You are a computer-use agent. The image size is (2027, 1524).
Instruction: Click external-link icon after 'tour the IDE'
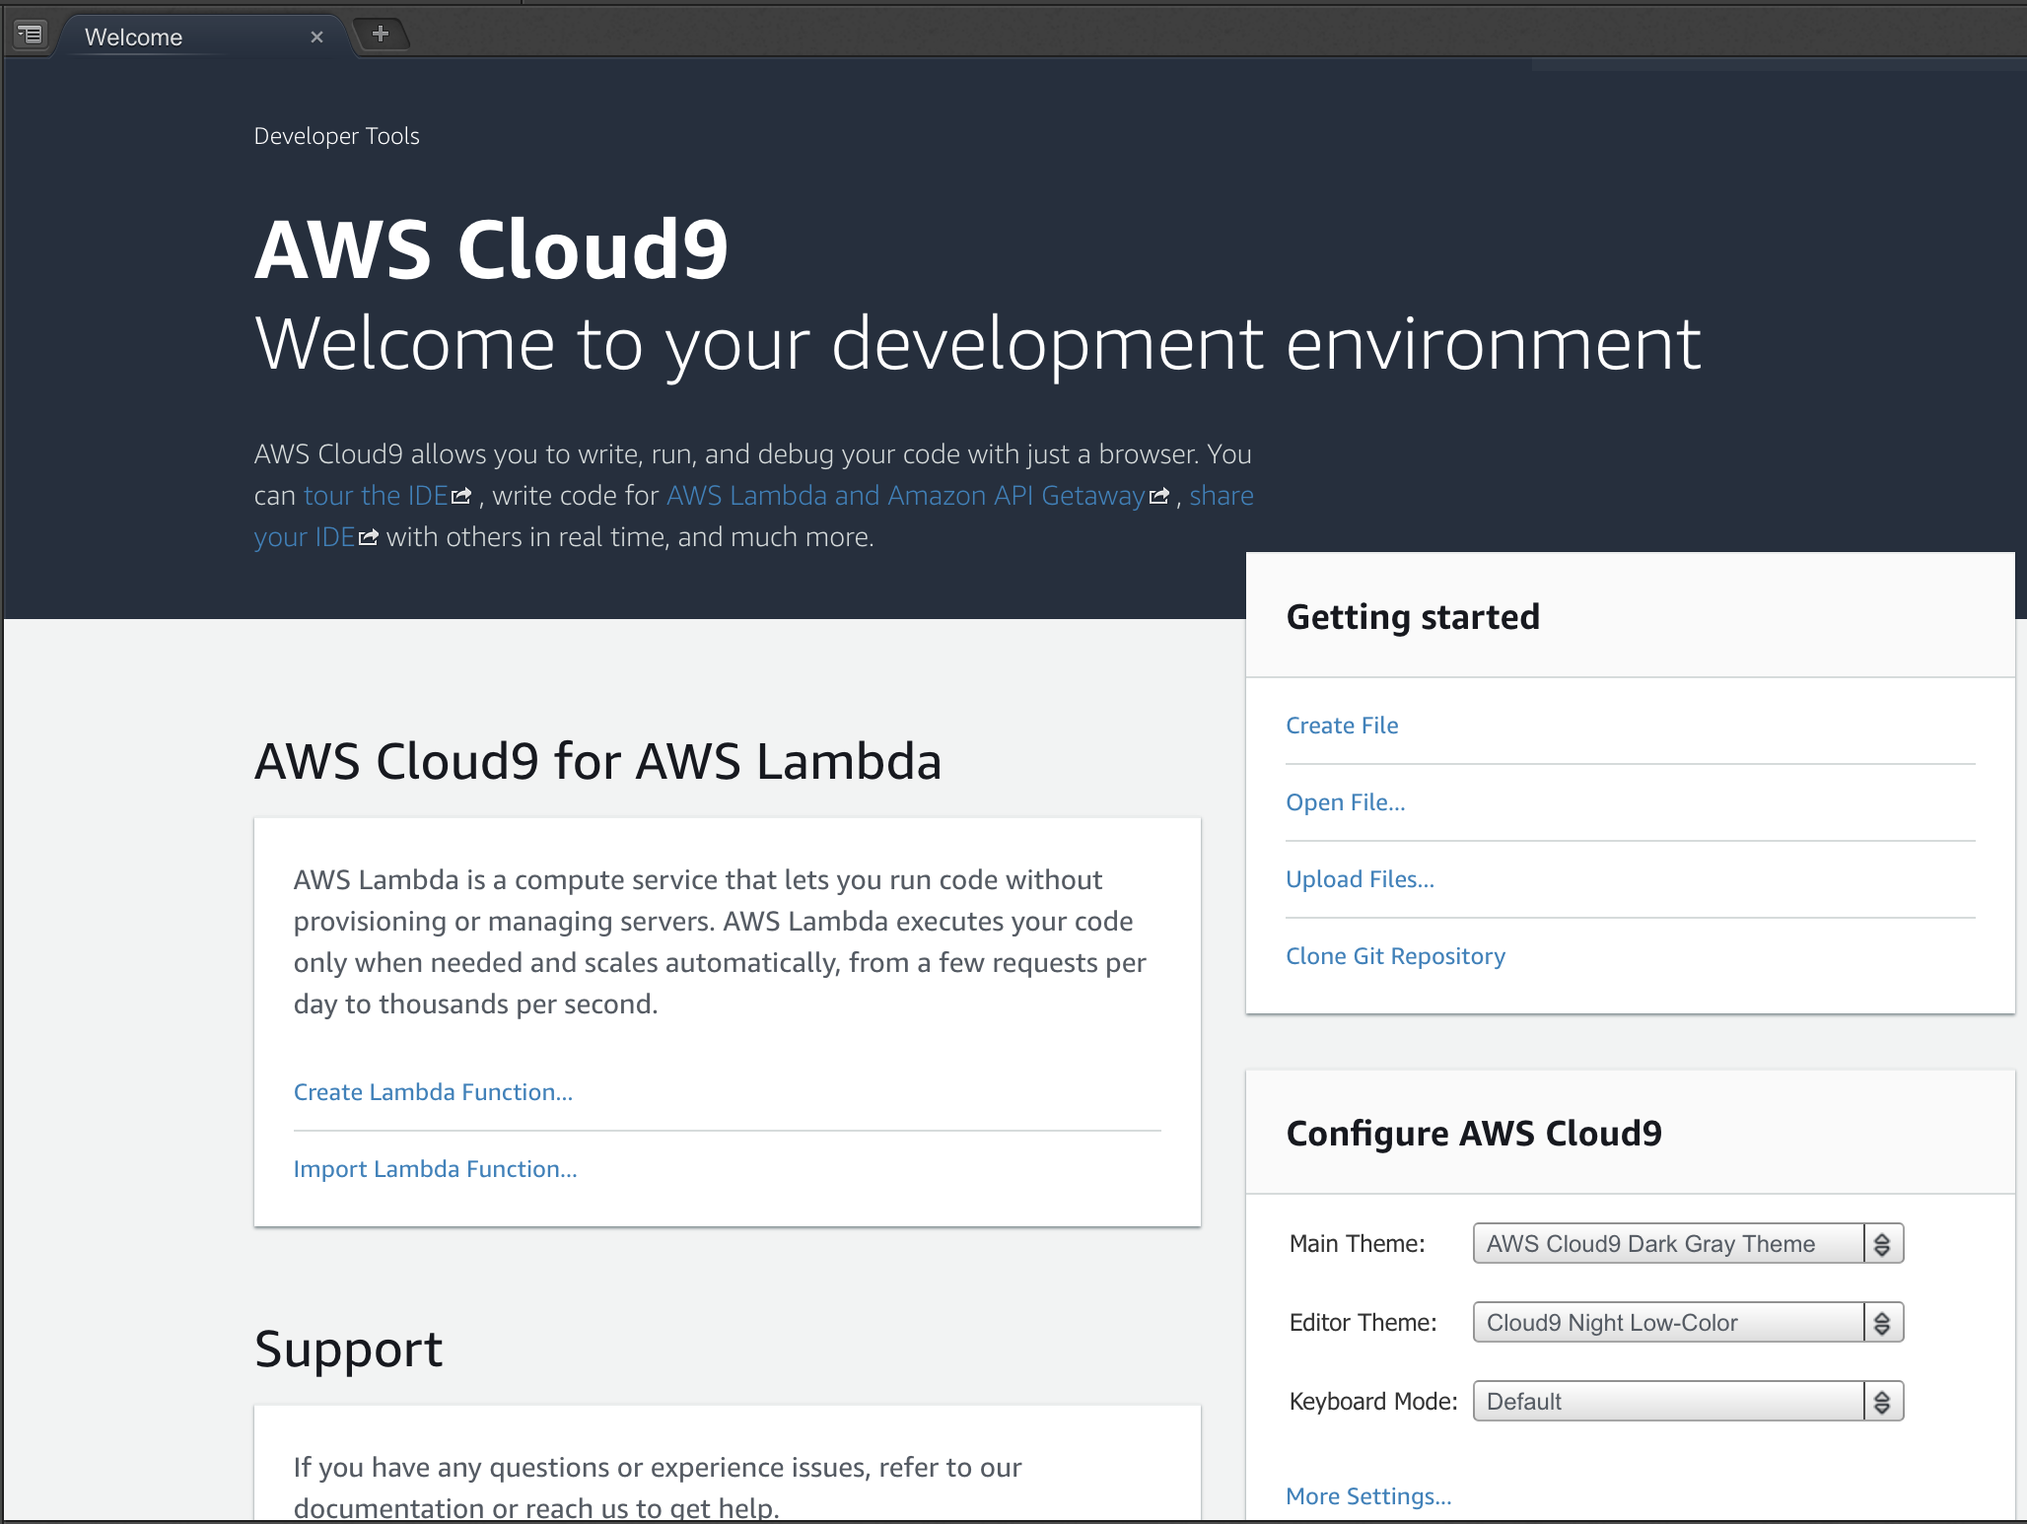[x=461, y=496]
